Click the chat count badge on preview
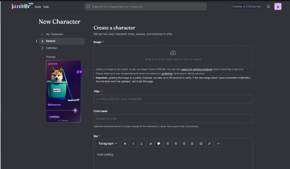Screen dimensions: 290x169 79,72
